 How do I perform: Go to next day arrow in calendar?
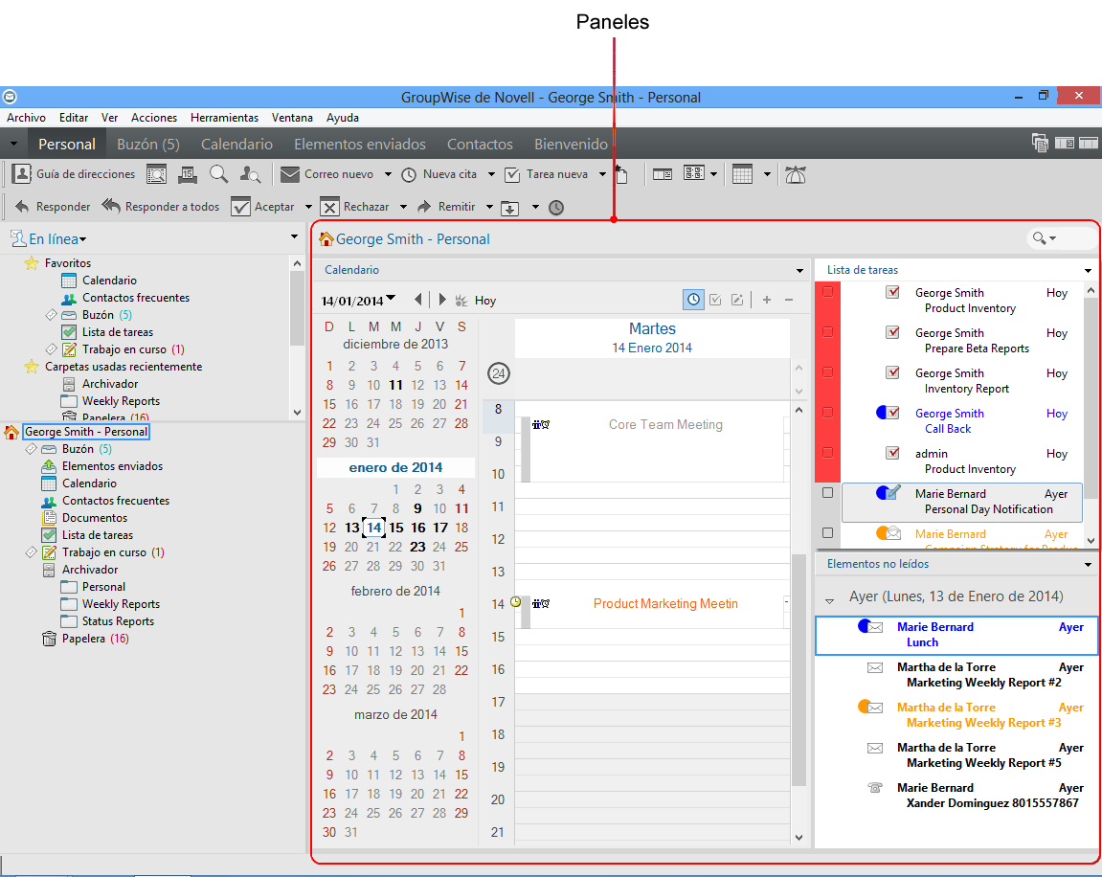pos(442,300)
